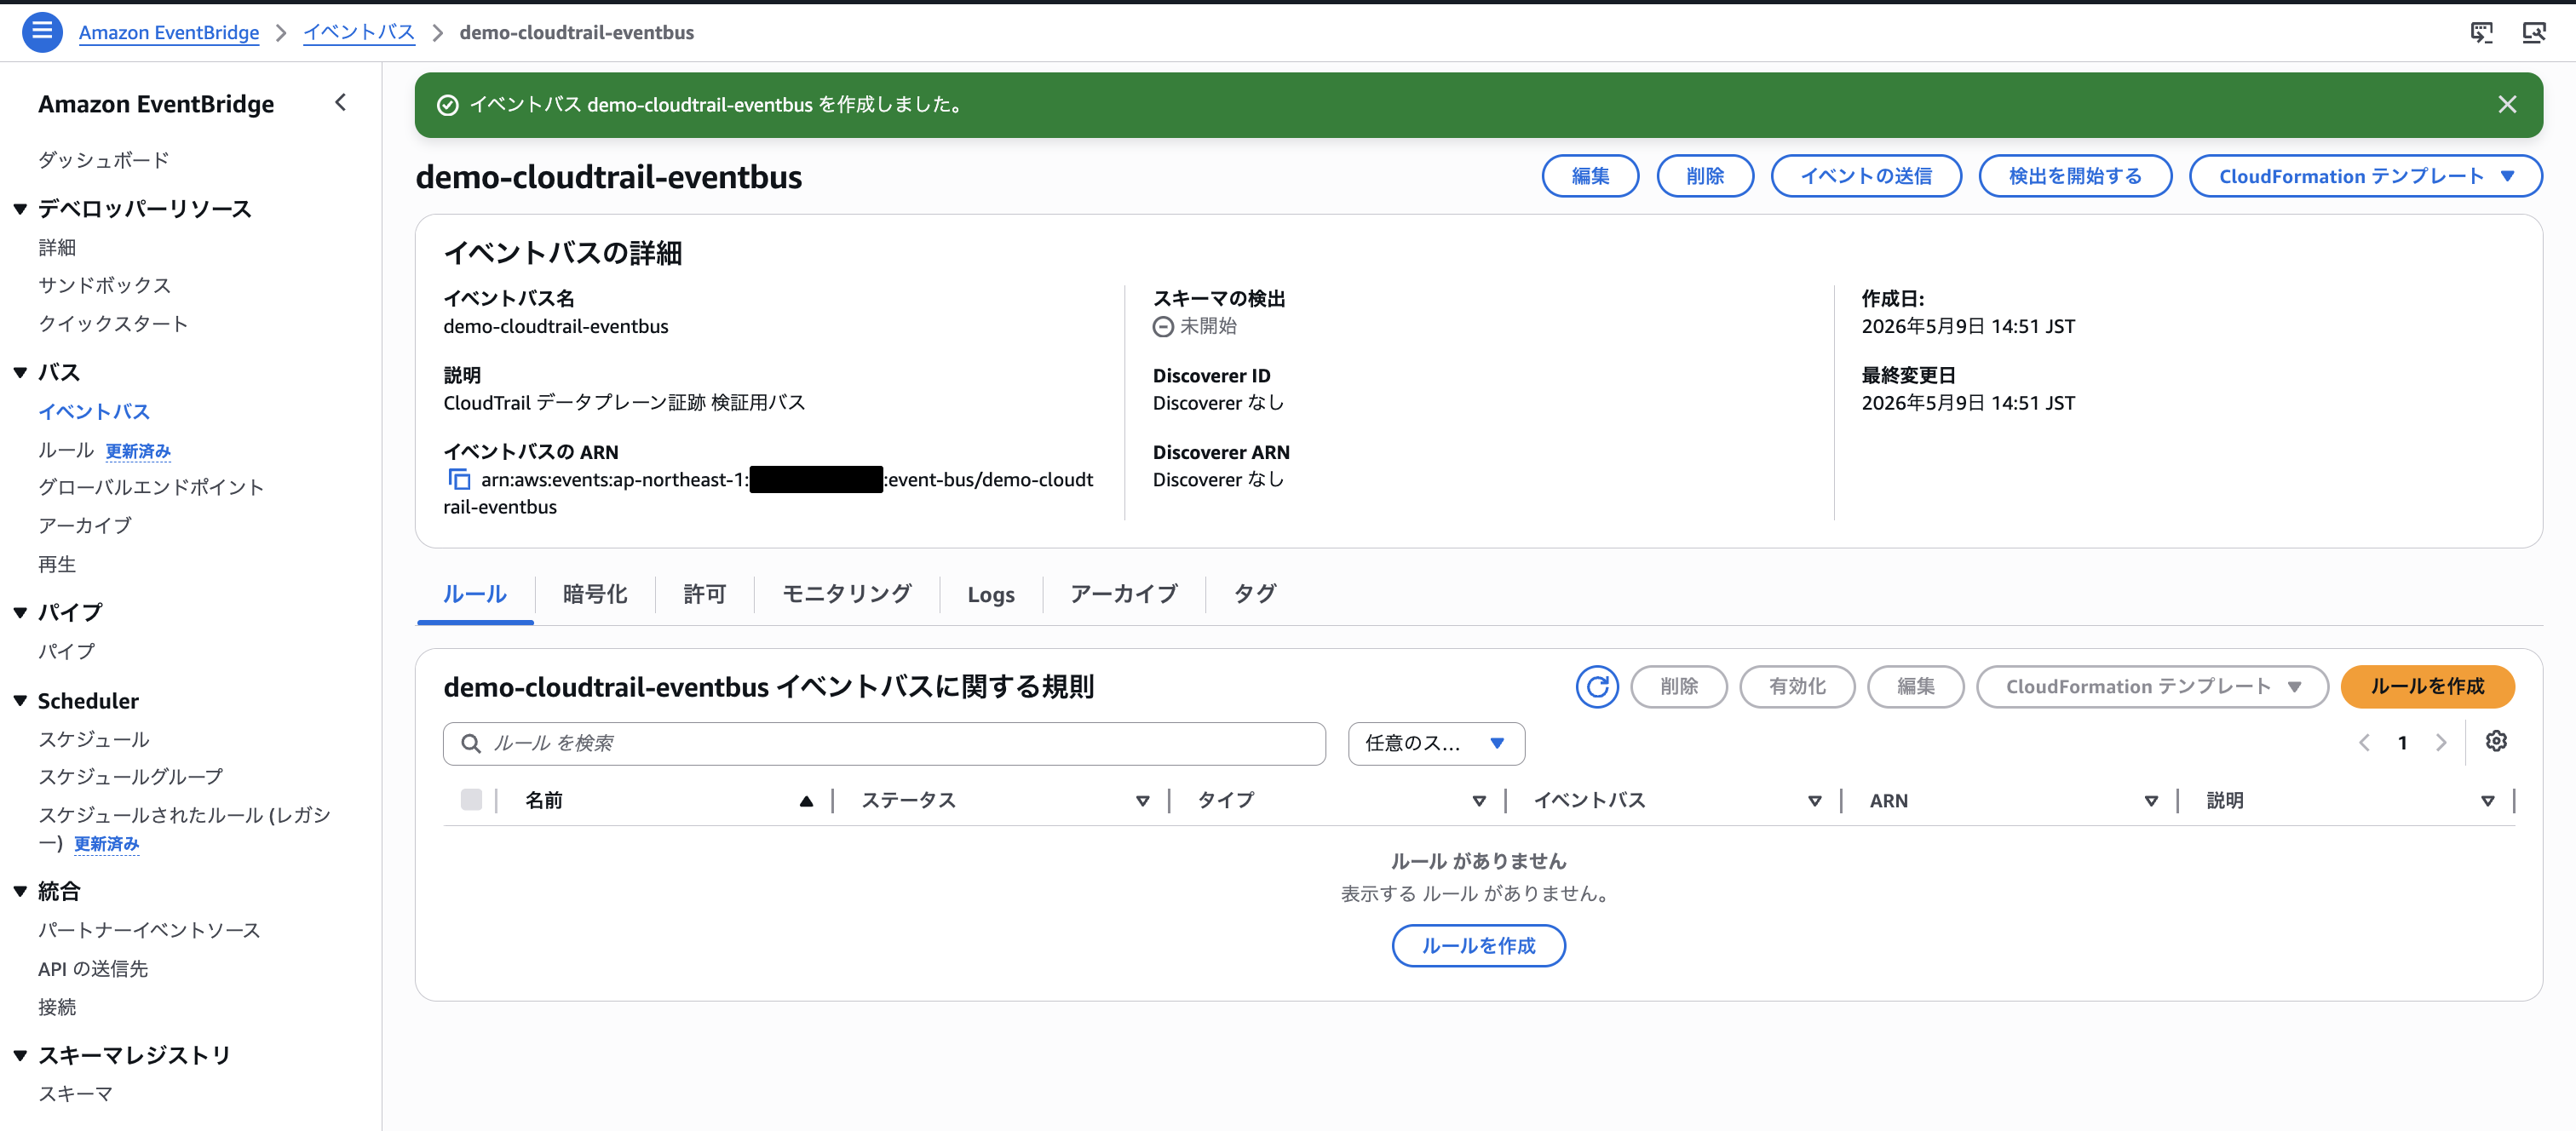Go to the next rules page

(2440, 742)
